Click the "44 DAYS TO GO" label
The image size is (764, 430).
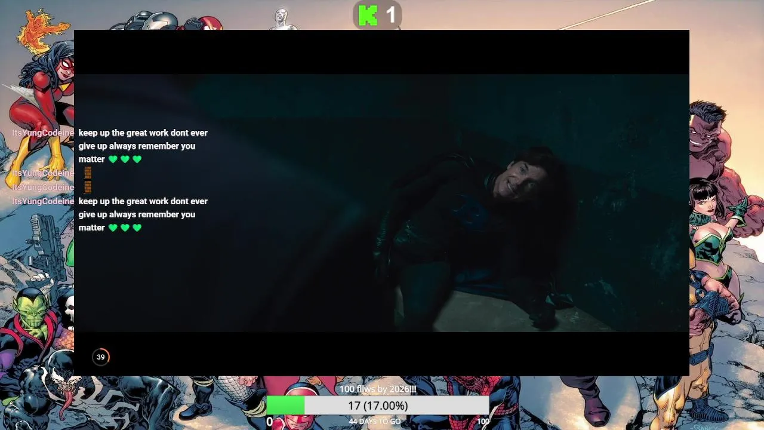(x=374, y=422)
